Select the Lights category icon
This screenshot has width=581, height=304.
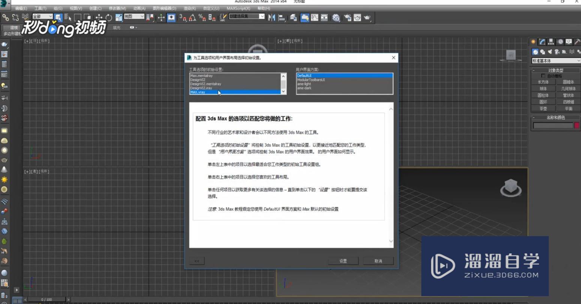[x=550, y=52]
